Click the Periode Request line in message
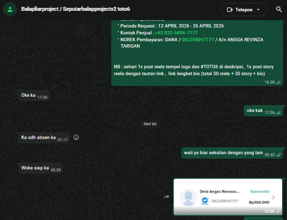Viewport: 287px width, 220px height. 172,26
